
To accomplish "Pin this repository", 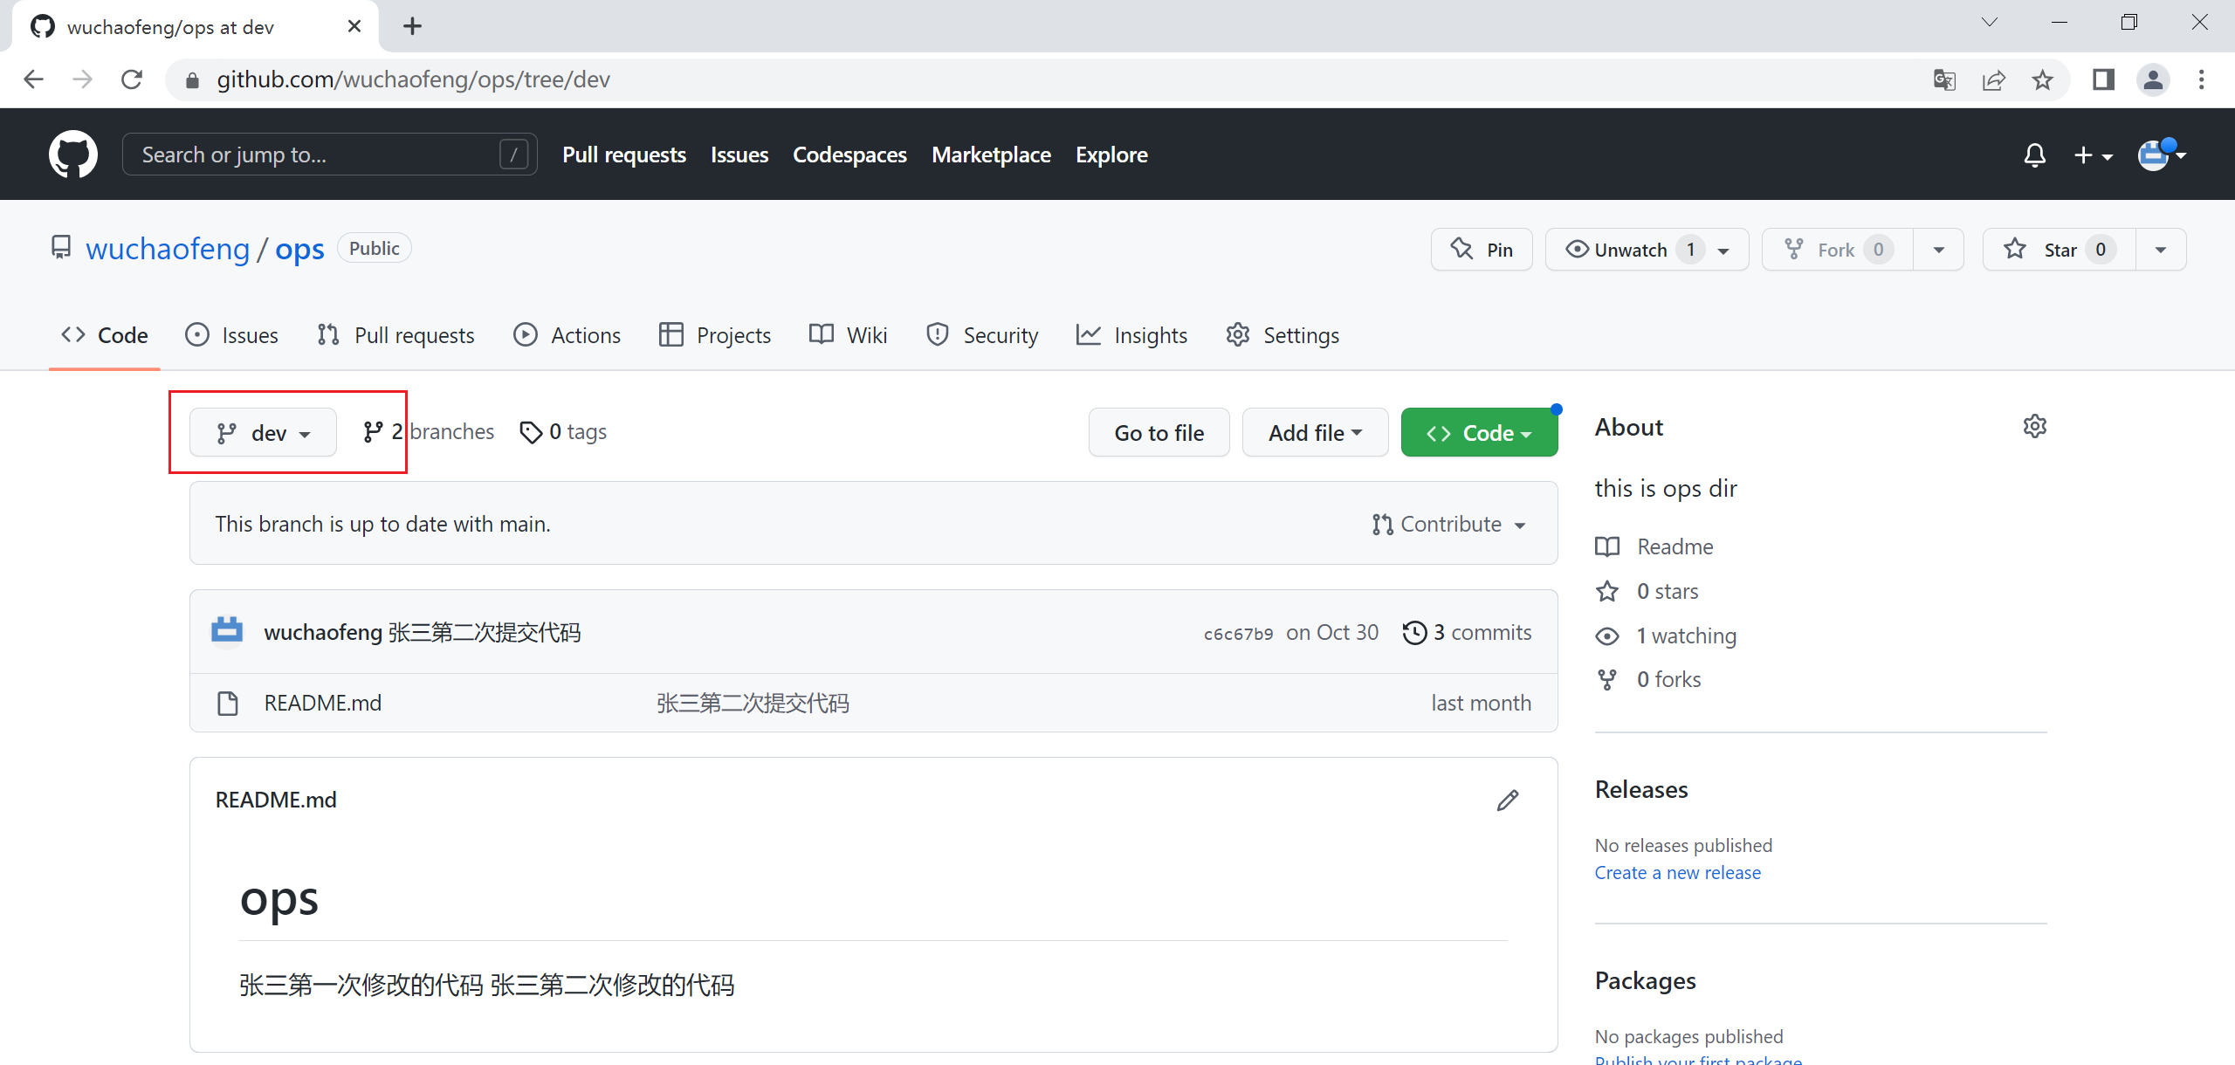I will 1482,250.
